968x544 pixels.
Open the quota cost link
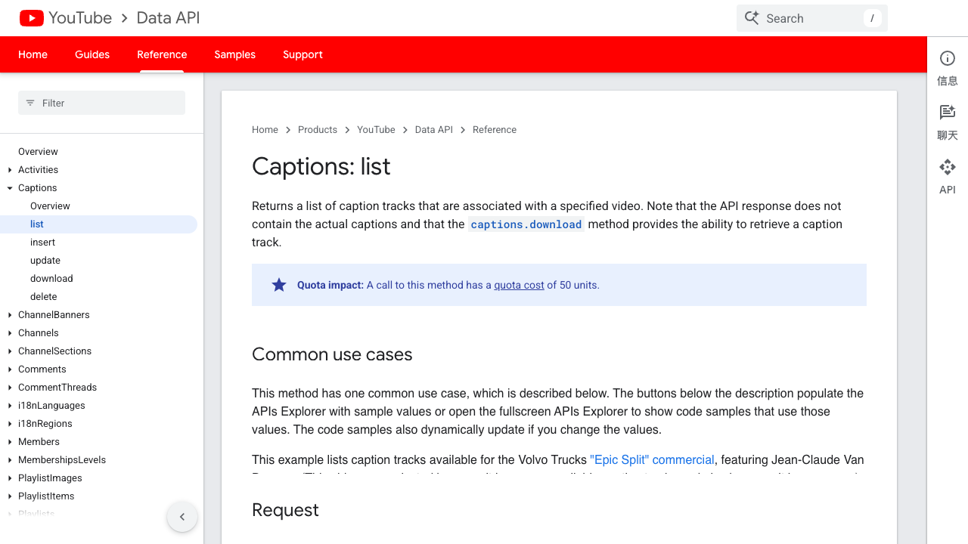click(519, 285)
